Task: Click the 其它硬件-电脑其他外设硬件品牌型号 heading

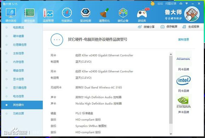Action: [x=98, y=39]
